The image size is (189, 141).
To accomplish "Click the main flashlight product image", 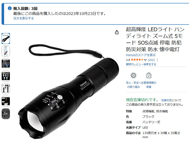I will [x=68, y=91].
